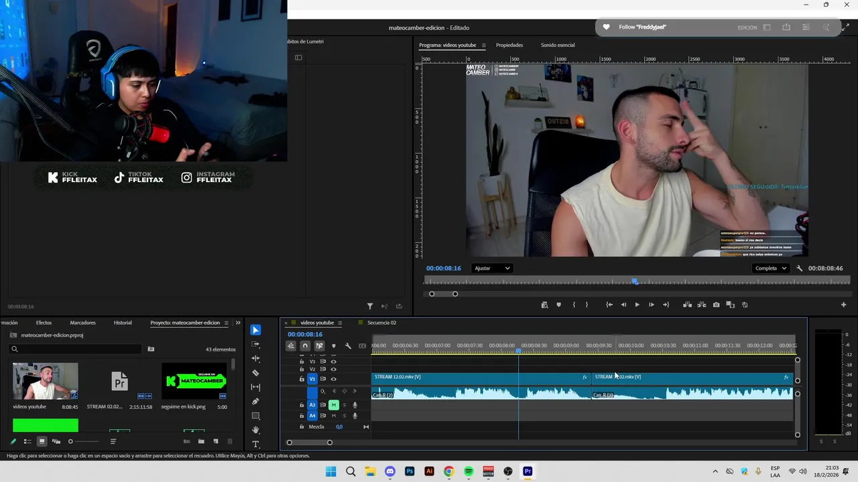
Task: Select the videos youtube sequence thumbnail
Action: [x=45, y=381]
